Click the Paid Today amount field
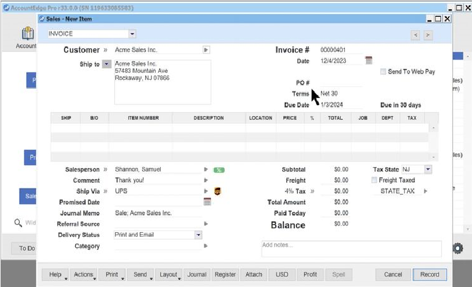 (x=334, y=213)
